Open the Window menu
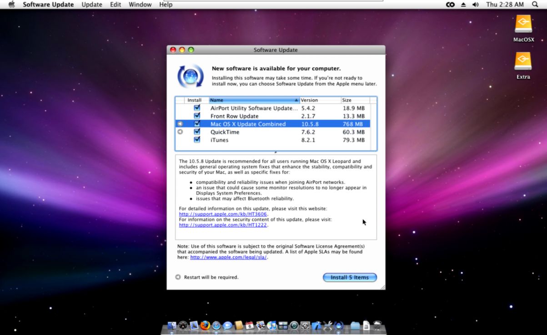547x335 pixels. pyautogui.click(x=140, y=5)
